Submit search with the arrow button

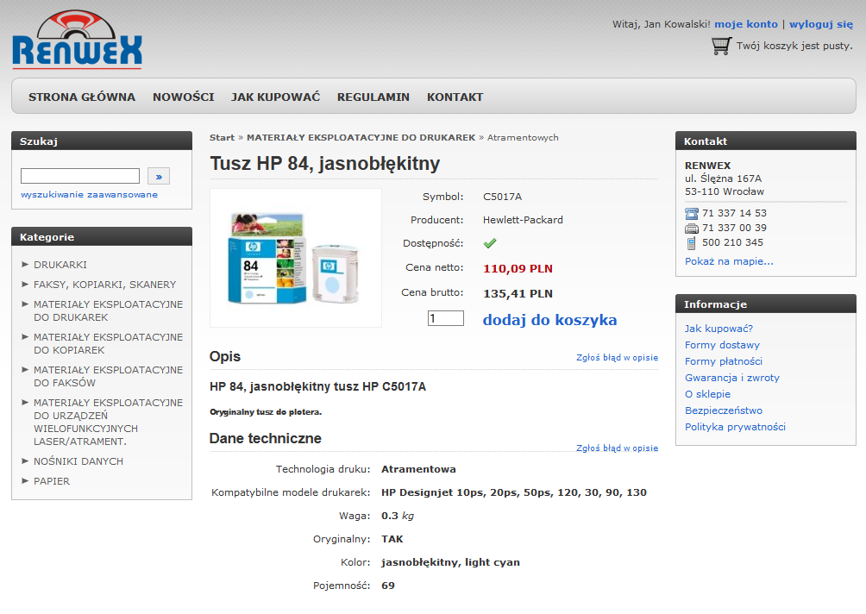click(x=159, y=176)
